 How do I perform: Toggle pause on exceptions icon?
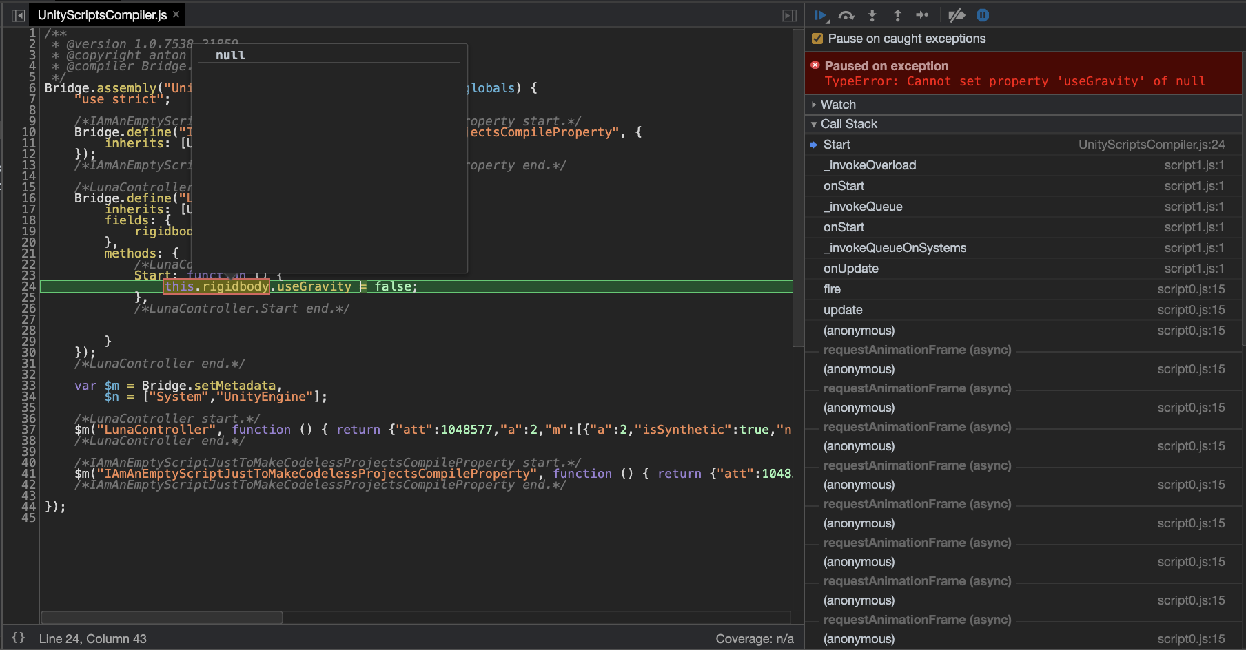point(983,15)
